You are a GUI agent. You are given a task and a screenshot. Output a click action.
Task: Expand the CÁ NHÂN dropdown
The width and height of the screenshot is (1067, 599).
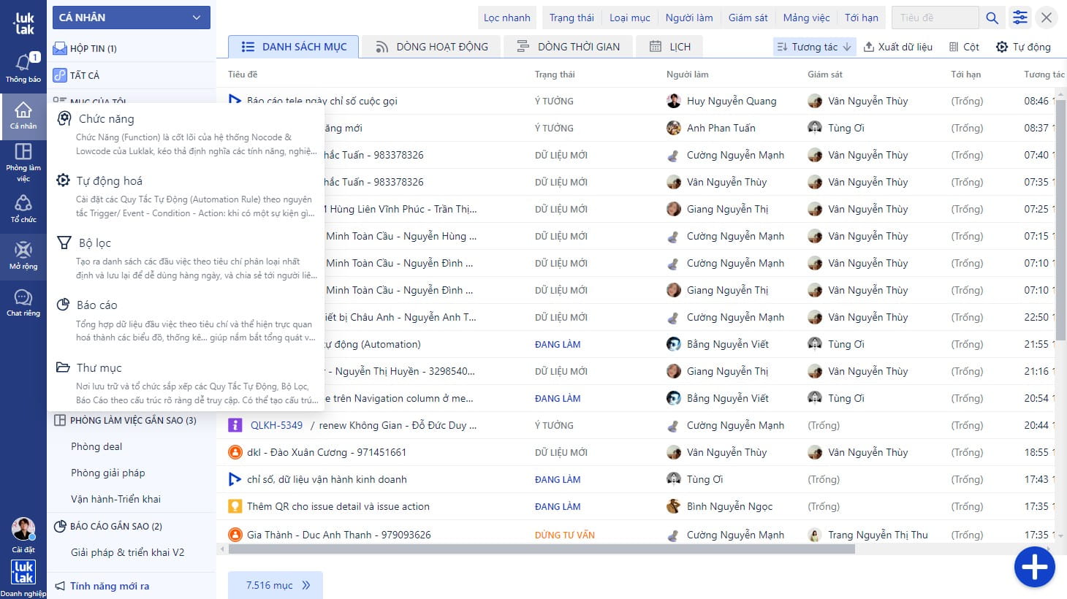[x=131, y=18]
